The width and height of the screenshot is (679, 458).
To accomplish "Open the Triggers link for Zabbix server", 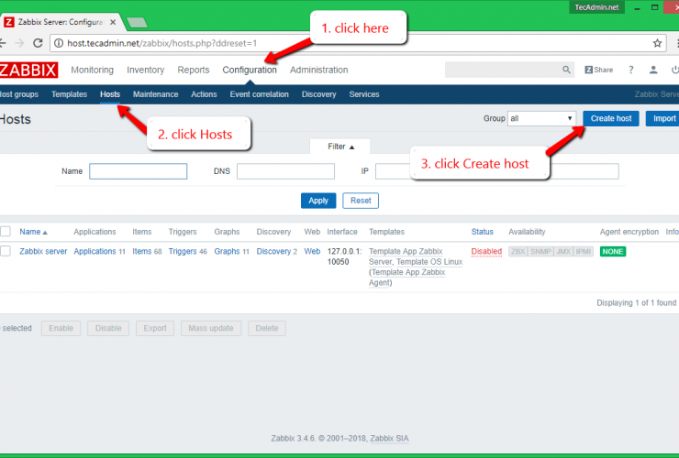I will point(183,251).
